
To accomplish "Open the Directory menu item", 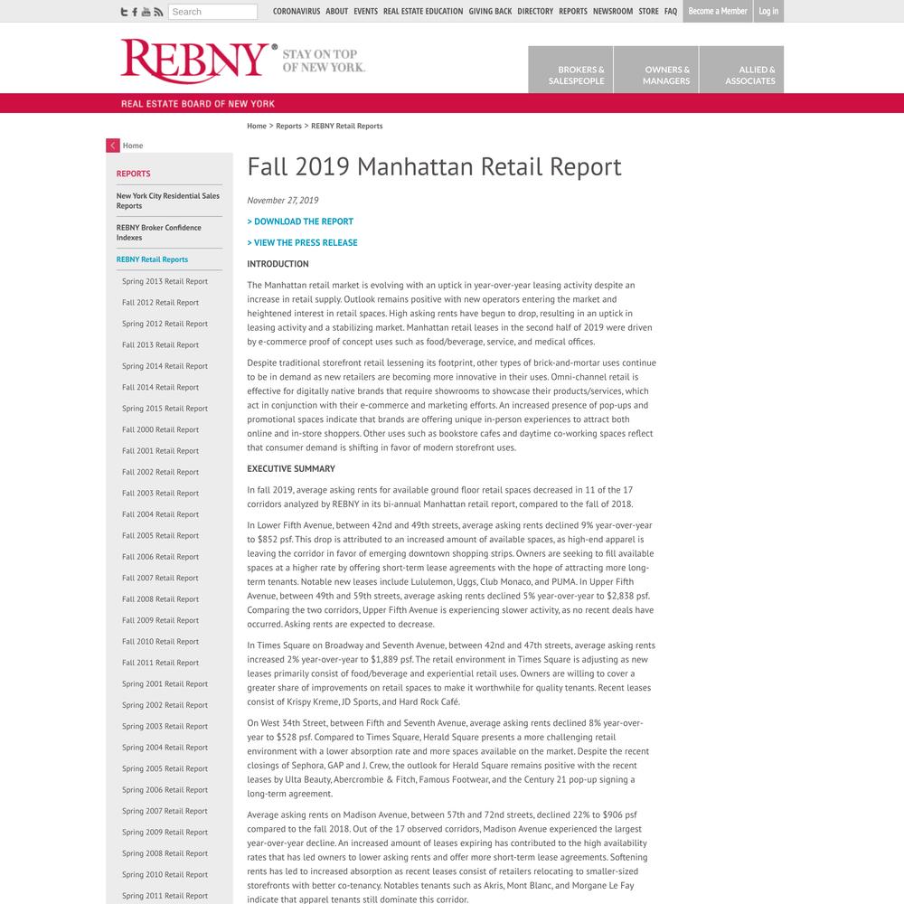I will click(x=535, y=12).
